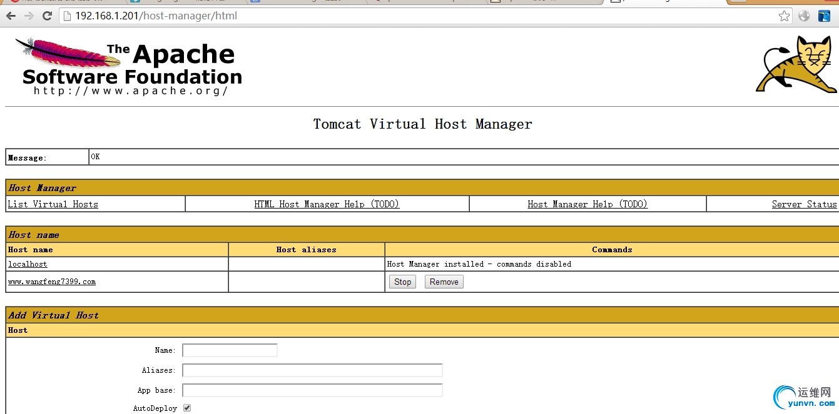Switch to the fifth browser tab
This screenshot has height=414, width=839.
[x=546, y=2]
